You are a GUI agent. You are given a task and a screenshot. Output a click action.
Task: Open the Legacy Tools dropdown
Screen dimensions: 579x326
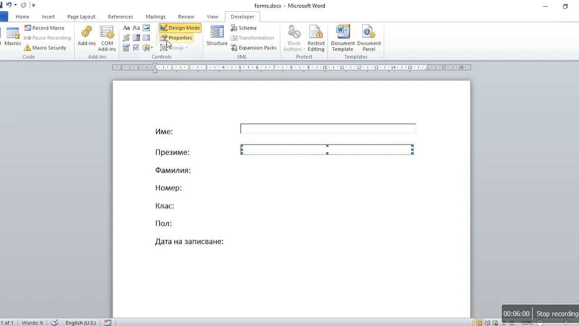click(x=148, y=48)
